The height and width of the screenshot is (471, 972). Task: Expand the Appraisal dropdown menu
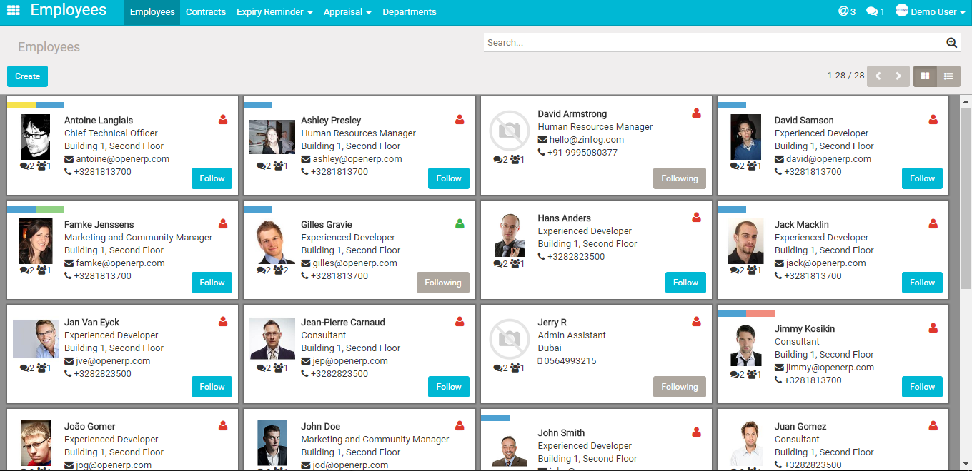click(x=347, y=12)
